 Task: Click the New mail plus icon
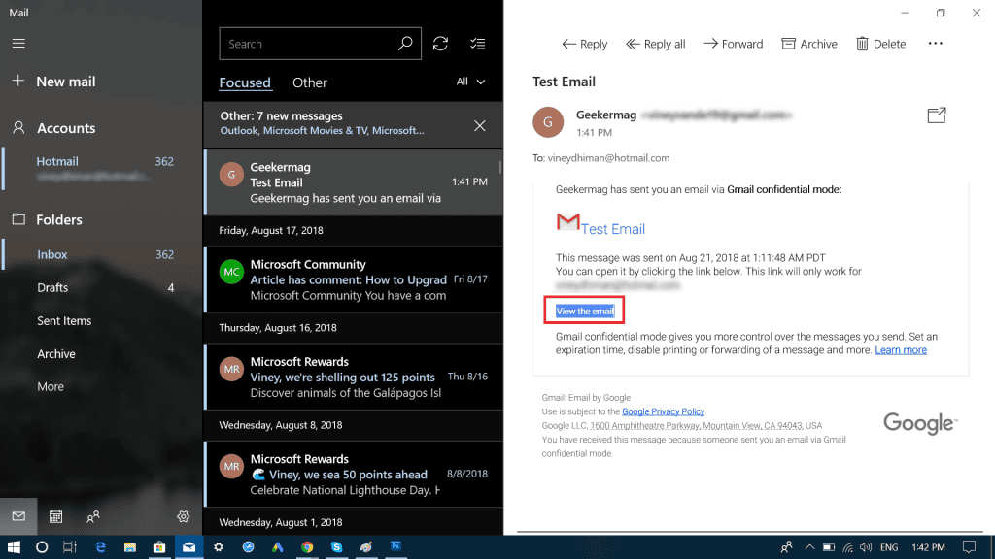coord(18,81)
